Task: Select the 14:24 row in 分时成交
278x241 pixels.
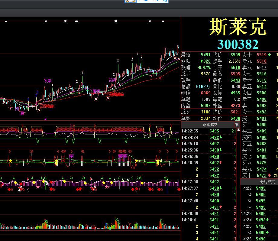Action: (259, 220)
